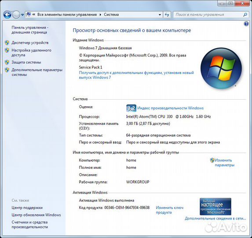Open 'Настройка удаленного доступа'
The height and width of the screenshot is (238, 252).
pos(31,52)
